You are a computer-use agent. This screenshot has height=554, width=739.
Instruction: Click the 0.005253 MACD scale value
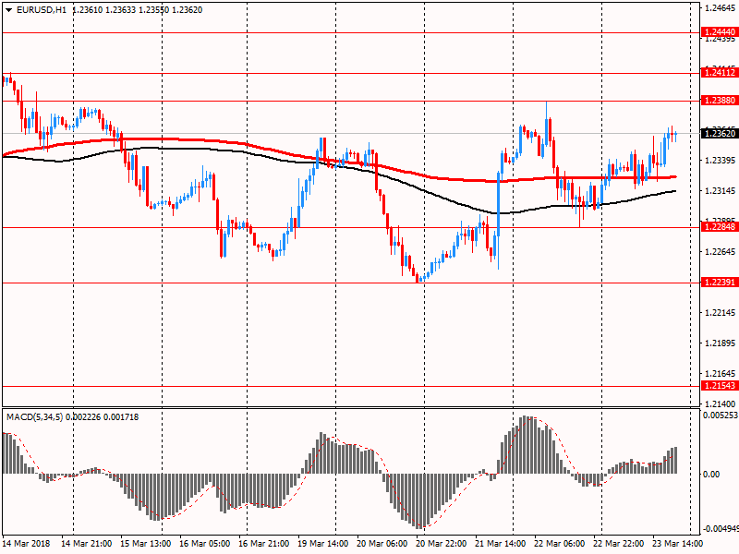coord(719,416)
